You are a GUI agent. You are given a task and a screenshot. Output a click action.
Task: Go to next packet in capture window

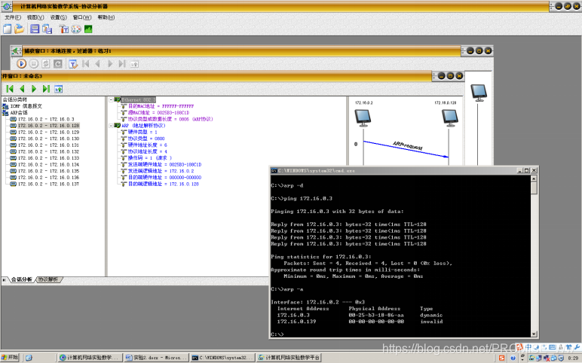point(110,64)
